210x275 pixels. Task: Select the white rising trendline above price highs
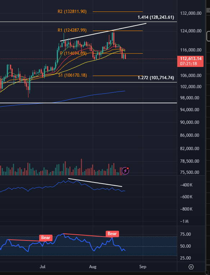pyautogui.click(x=103, y=32)
